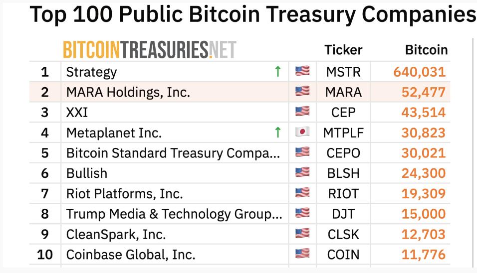The image size is (477, 273).
Task: Open MARA Holdings, Inc. entry
Action: 128,92
